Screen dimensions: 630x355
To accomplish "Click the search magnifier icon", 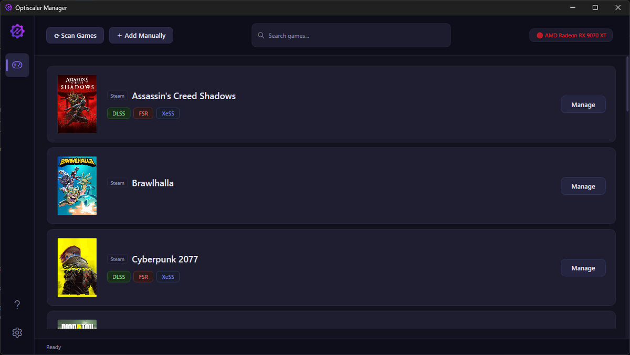I will click(x=261, y=36).
